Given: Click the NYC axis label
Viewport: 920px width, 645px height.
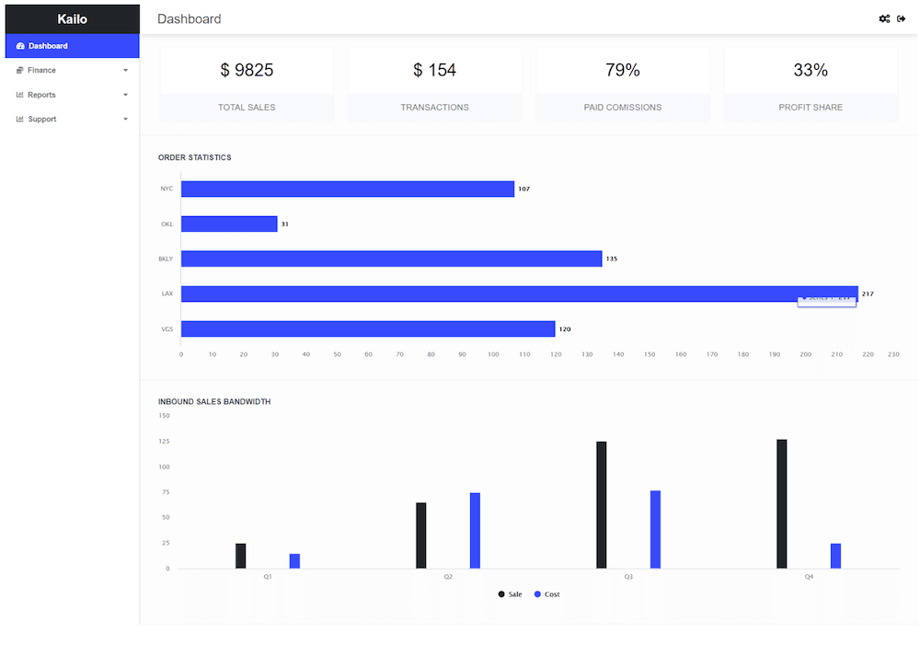Looking at the screenshot, I should click(x=167, y=189).
